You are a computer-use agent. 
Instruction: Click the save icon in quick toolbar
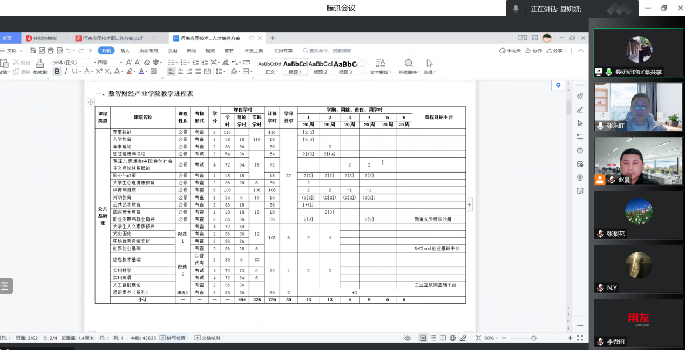33,51
